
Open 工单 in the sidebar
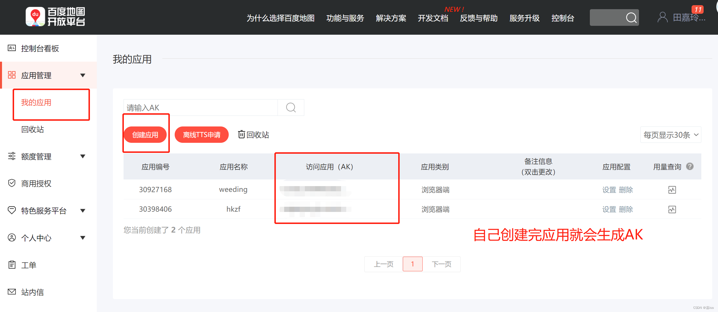point(29,265)
